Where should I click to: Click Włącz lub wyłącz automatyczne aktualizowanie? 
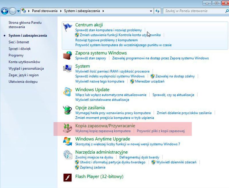(111, 95)
